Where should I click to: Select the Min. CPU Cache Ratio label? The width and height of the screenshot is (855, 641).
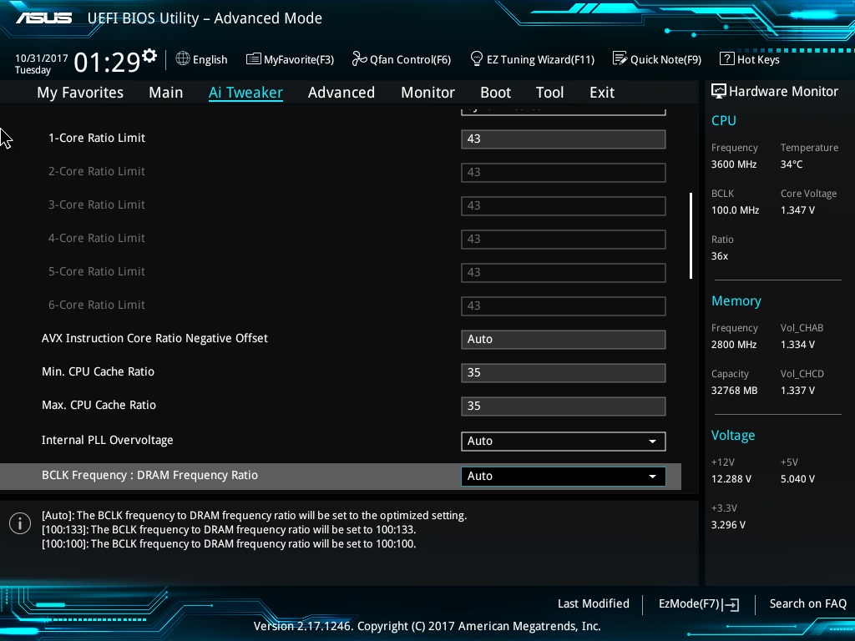[x=99, y=371]
